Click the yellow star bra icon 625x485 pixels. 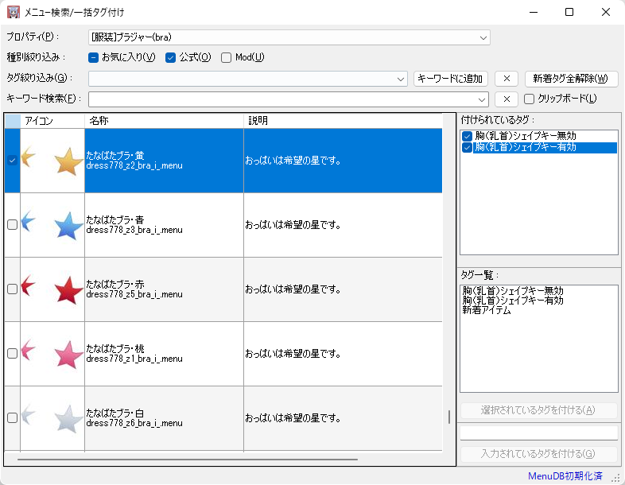click(68, 161)
